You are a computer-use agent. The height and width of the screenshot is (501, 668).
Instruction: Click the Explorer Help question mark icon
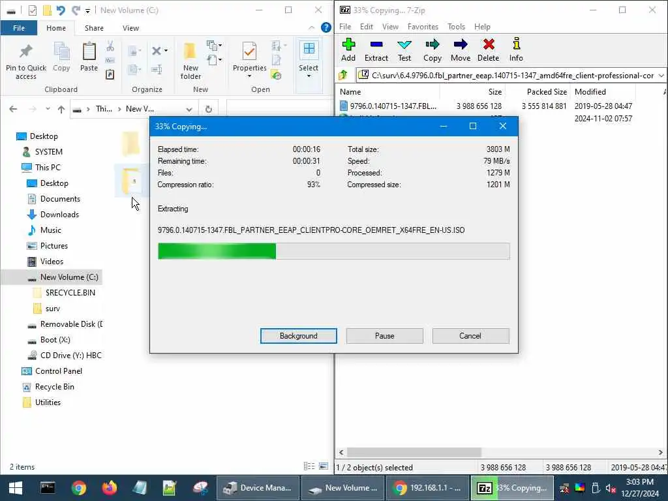pos(326,27)
